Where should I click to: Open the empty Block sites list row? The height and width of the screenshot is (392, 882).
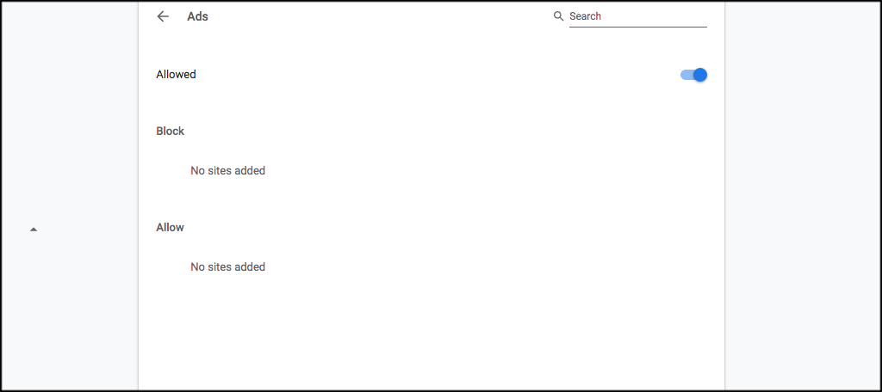pyautogui.click(x=431, y=171)
